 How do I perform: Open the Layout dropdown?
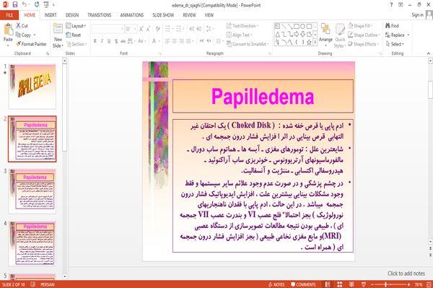76,26
